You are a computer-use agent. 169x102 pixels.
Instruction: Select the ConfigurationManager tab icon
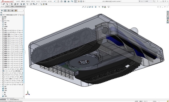(9, 10)
